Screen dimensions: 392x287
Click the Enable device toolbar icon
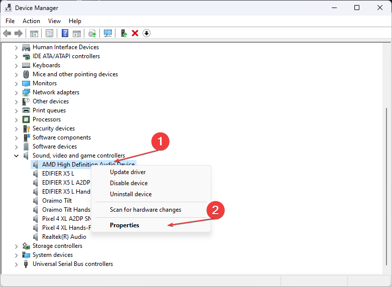pyautogui.click(x=124, y=33)
